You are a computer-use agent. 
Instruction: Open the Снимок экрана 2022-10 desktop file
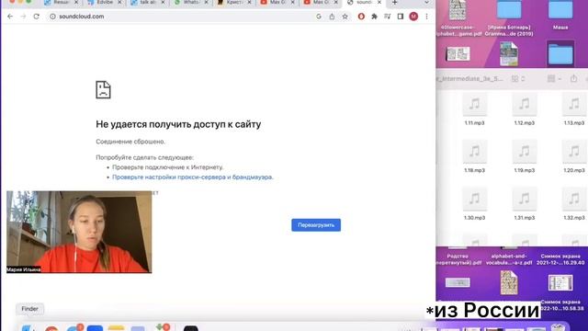(x=560, y=292)
